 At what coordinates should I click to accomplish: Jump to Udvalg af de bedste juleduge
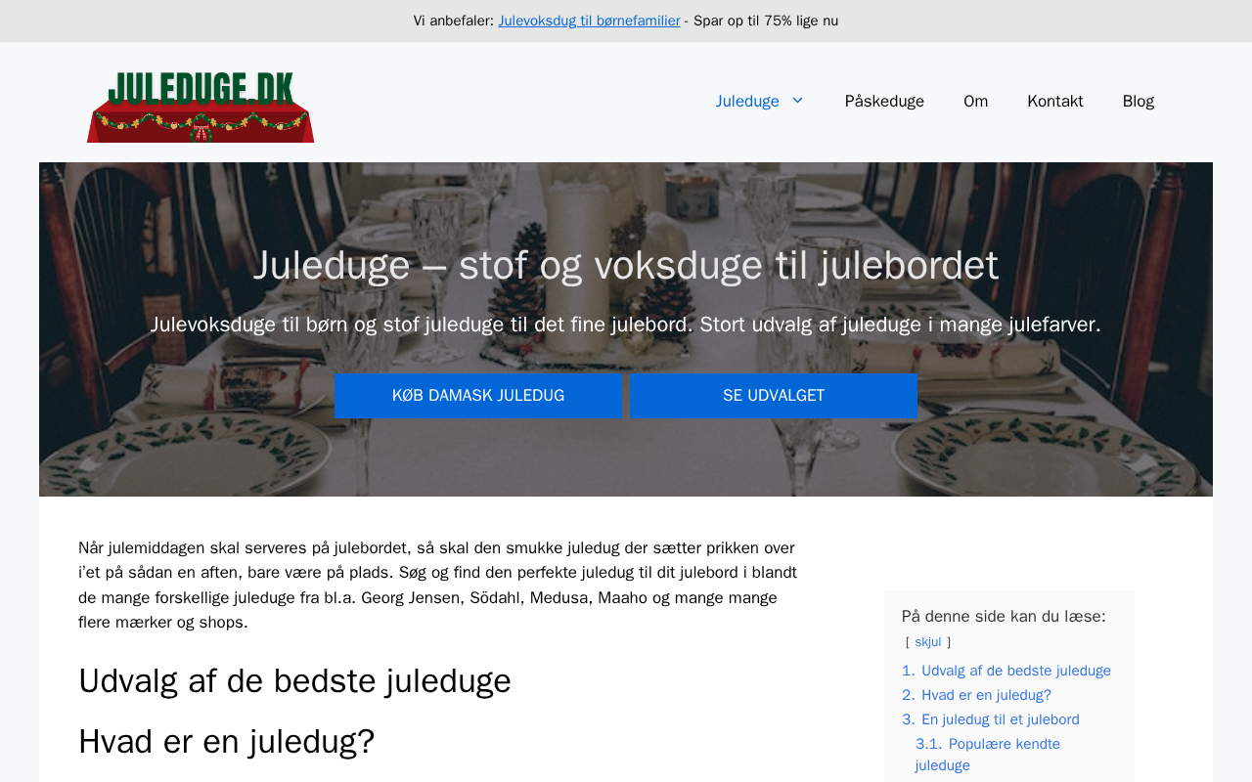coord(1006,671)
